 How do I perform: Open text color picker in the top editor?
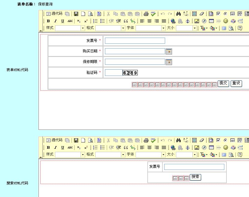tap(204, 28)
